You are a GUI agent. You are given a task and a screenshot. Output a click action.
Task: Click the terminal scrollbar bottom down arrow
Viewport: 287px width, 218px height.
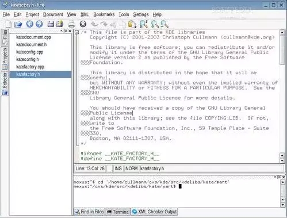point(283,205)
